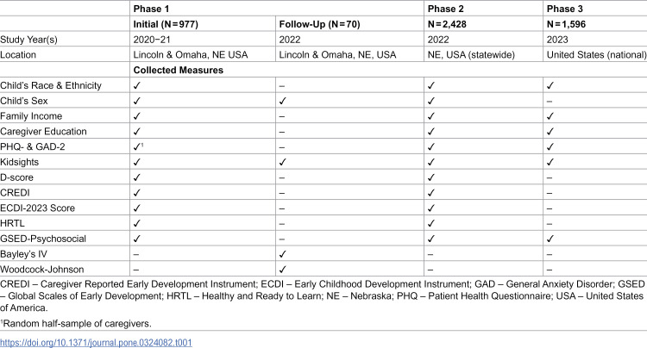This screenshot has height=348, width=647.
Task: Click the Initial (N=977) subheader
Action: [166, 24]
